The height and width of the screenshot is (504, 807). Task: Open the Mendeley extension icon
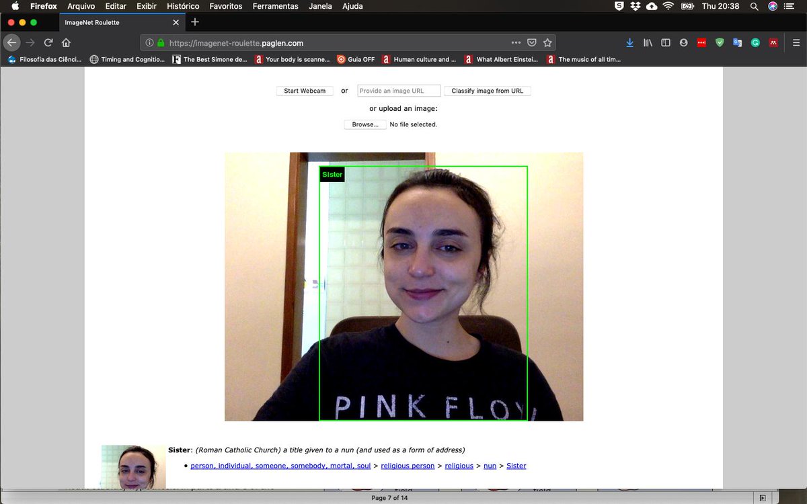773,42
